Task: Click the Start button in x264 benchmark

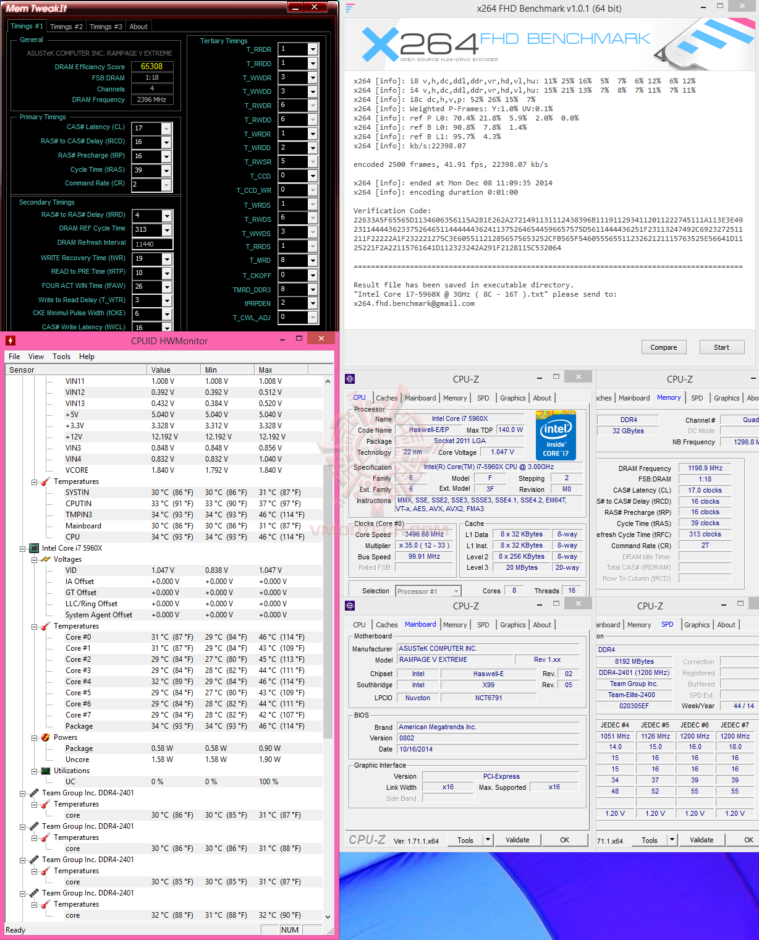Action: [722, 347]
